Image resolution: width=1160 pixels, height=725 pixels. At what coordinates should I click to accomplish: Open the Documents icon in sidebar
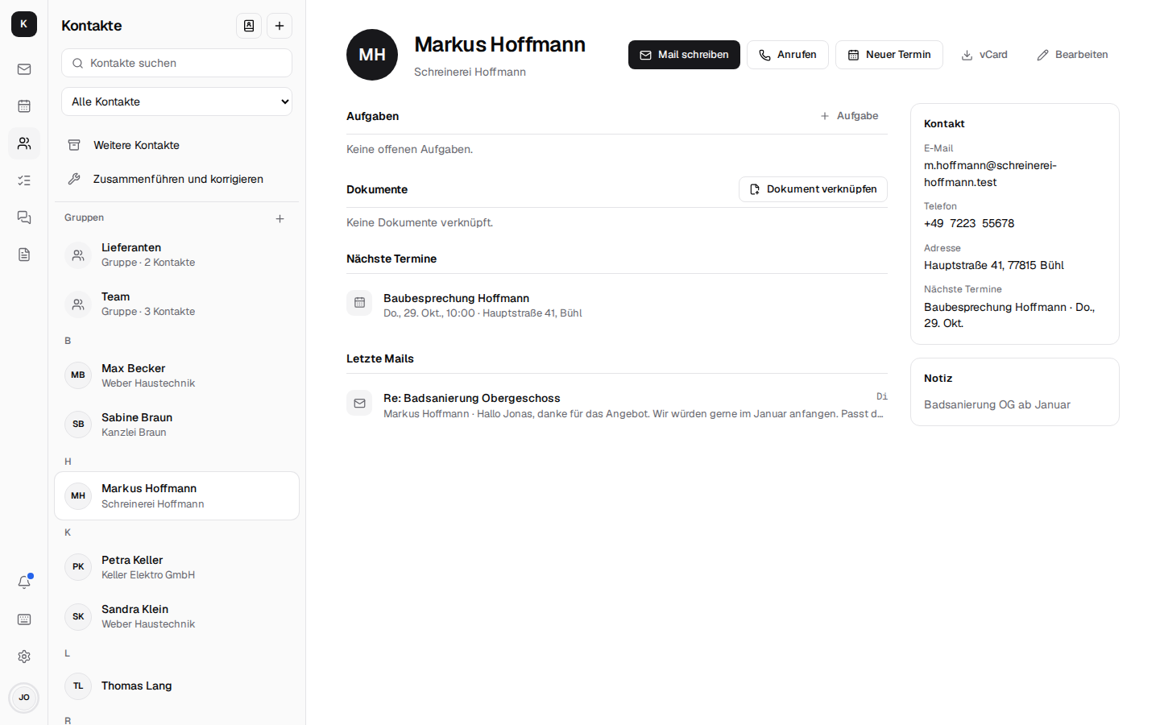tap(24, 255)
